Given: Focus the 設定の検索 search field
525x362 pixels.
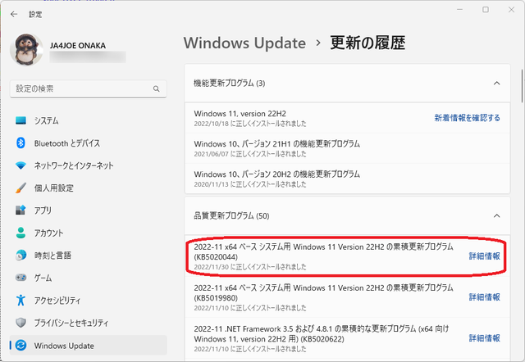Looking at the screenshot, I should 88,89.
